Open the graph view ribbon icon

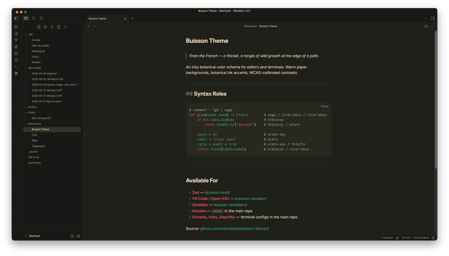[x=16, y=40]
